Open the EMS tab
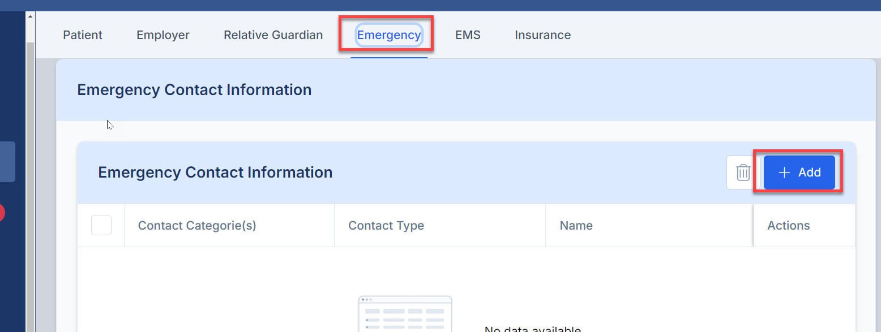881x332 pixels. point(468,35)
